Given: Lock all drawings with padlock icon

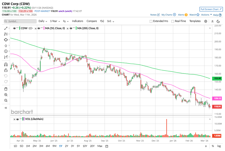Looking at the screenshot, I should pos(6,70).
